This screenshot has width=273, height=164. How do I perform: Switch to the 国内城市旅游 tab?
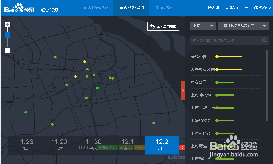click(x=96, y=8)
